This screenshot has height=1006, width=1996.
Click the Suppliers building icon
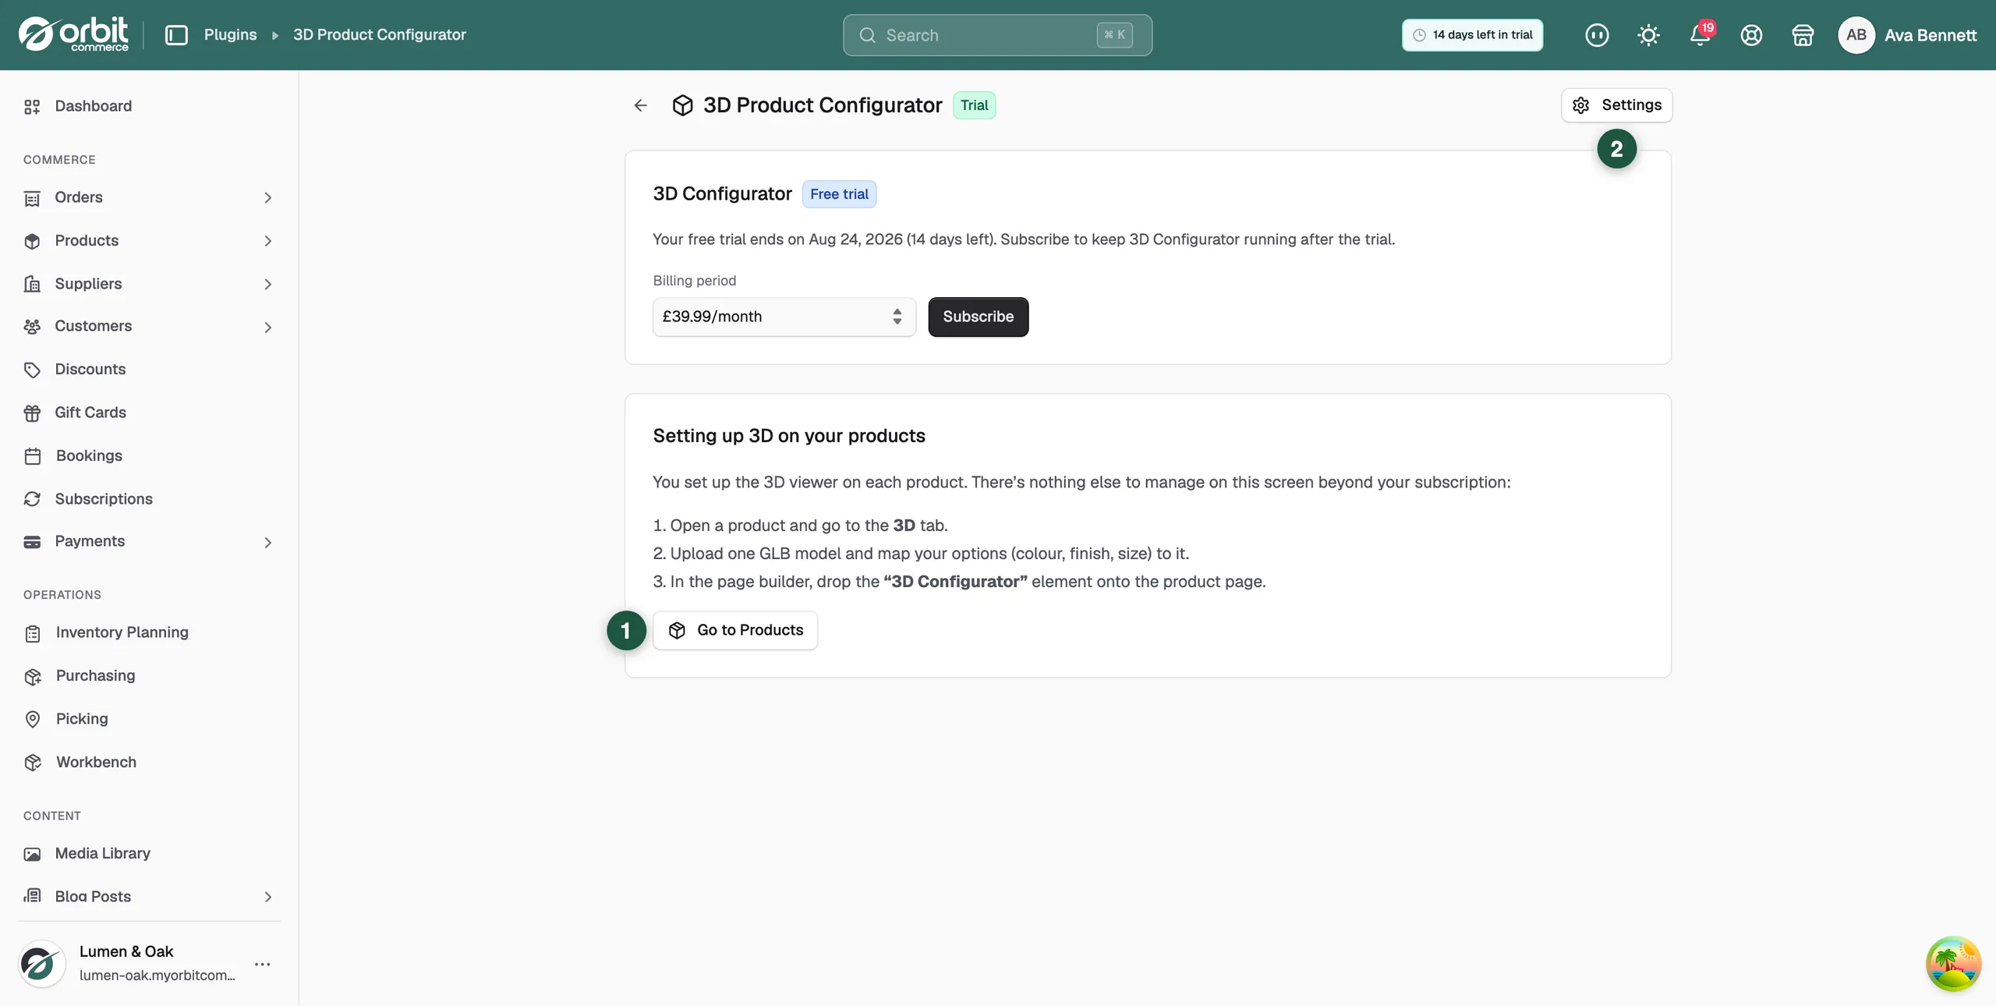click(x=32, y=284)
